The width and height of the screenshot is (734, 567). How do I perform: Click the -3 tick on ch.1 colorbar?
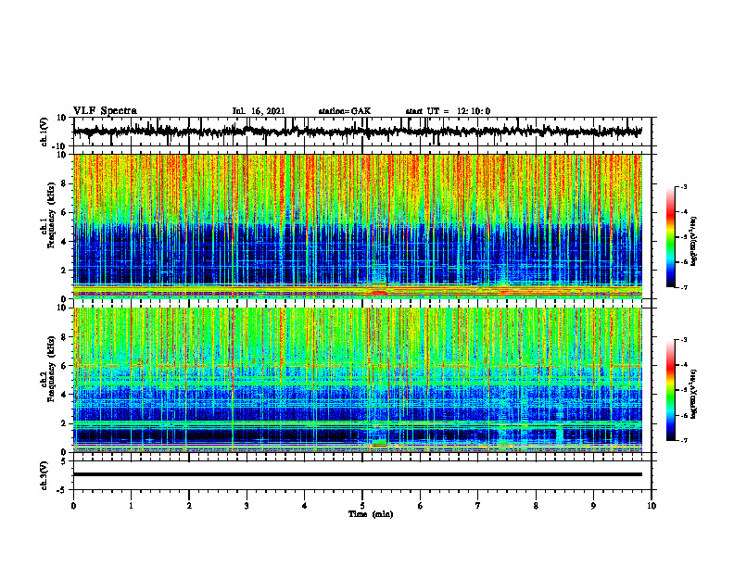click(x=684, y=187)
